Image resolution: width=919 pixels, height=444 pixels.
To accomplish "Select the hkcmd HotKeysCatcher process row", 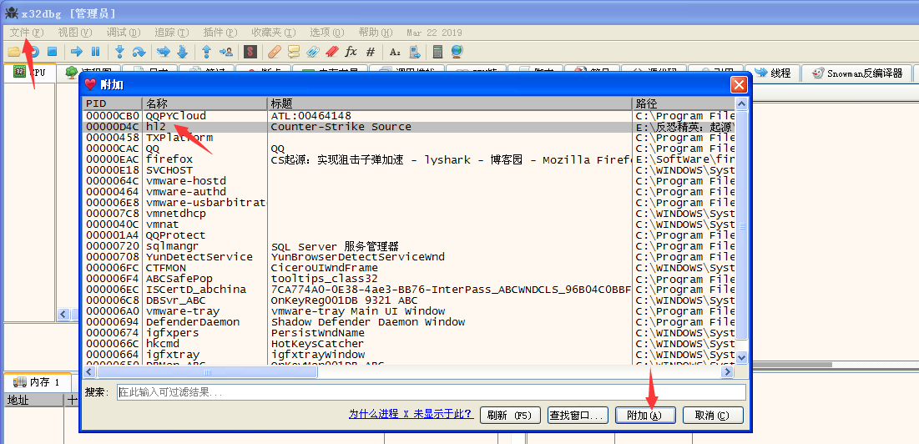I will pos(409,344).
